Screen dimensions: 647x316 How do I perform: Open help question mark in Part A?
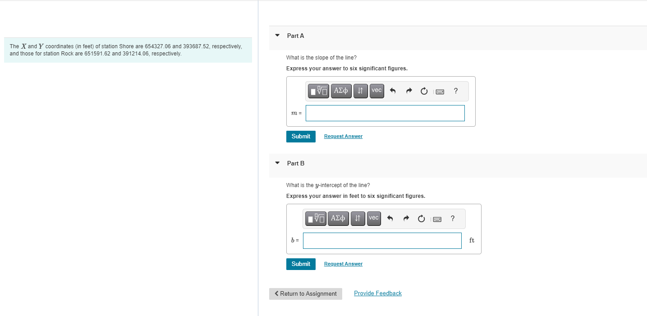coord(456,91)
